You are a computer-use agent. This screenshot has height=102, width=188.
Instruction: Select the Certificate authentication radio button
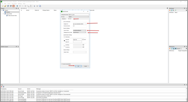pyautogui.click(x=64, y=46)
